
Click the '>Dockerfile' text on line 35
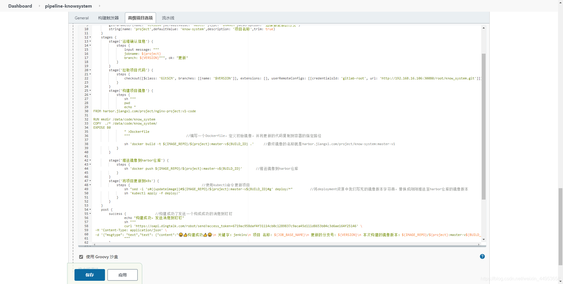pyautogui.click(x=139, y=132)
